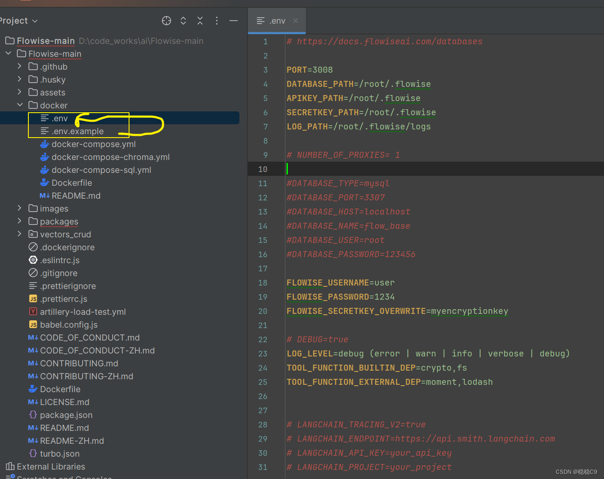604x479 pixels.
Task: Select External Libraries node
Action: point(50,467)
